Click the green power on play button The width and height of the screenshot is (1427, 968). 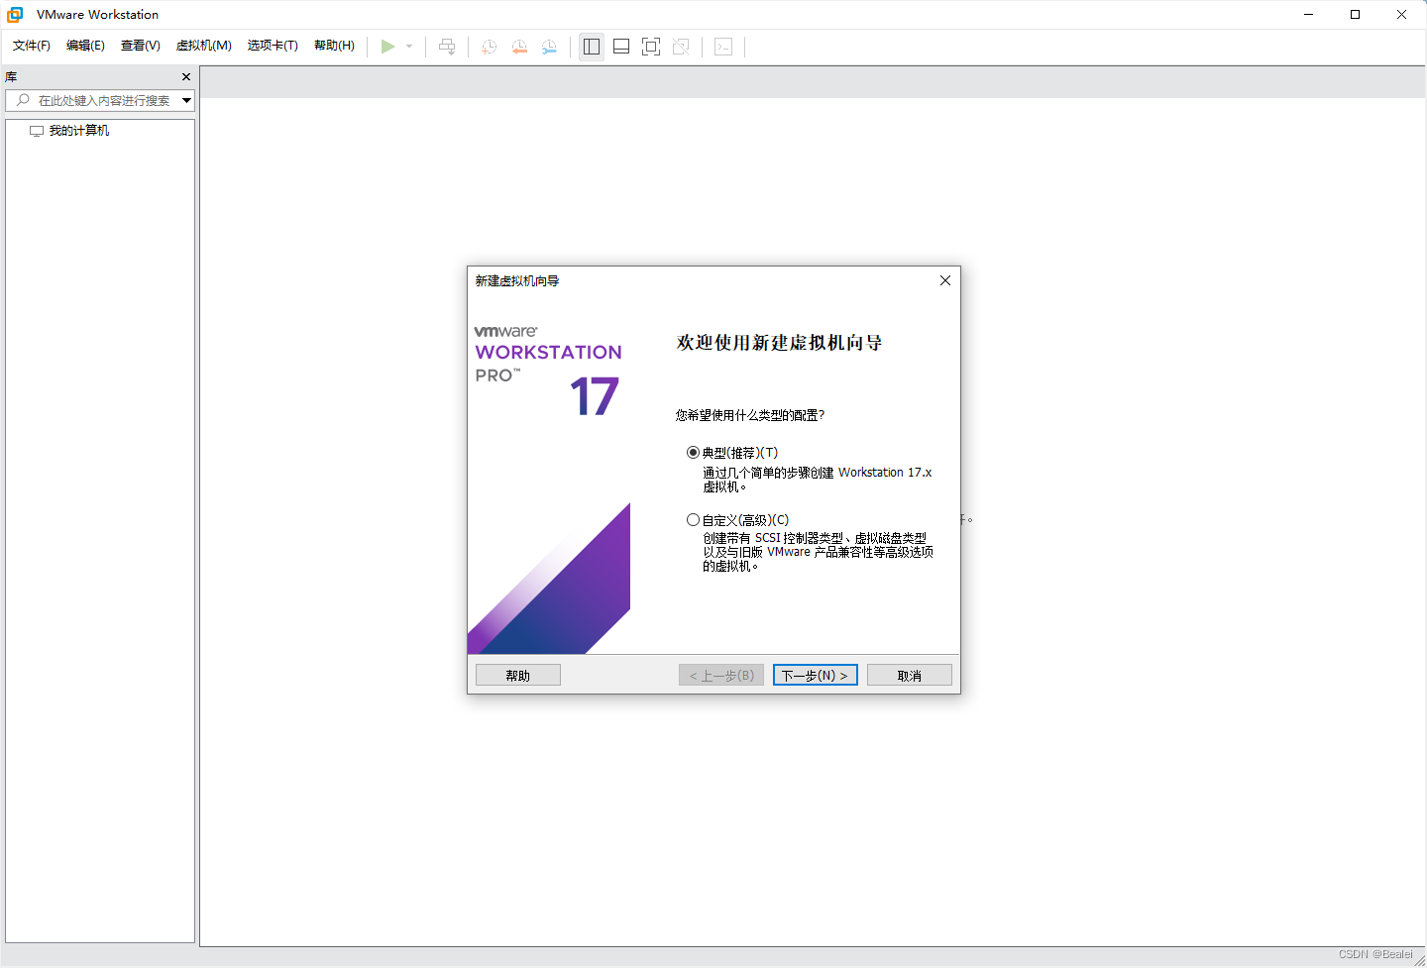point(387,47)
